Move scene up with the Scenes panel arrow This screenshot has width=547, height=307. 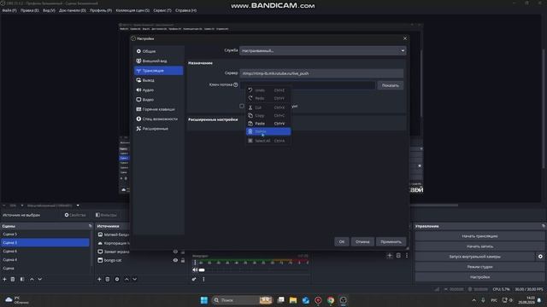32,279
